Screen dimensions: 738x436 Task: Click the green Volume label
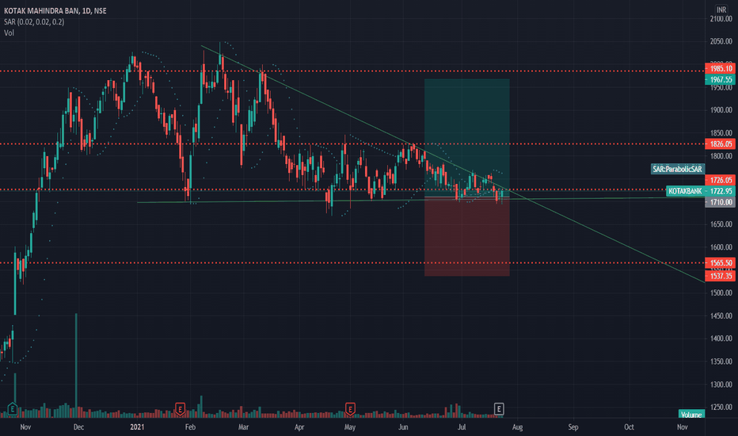(x=691, y=415)
